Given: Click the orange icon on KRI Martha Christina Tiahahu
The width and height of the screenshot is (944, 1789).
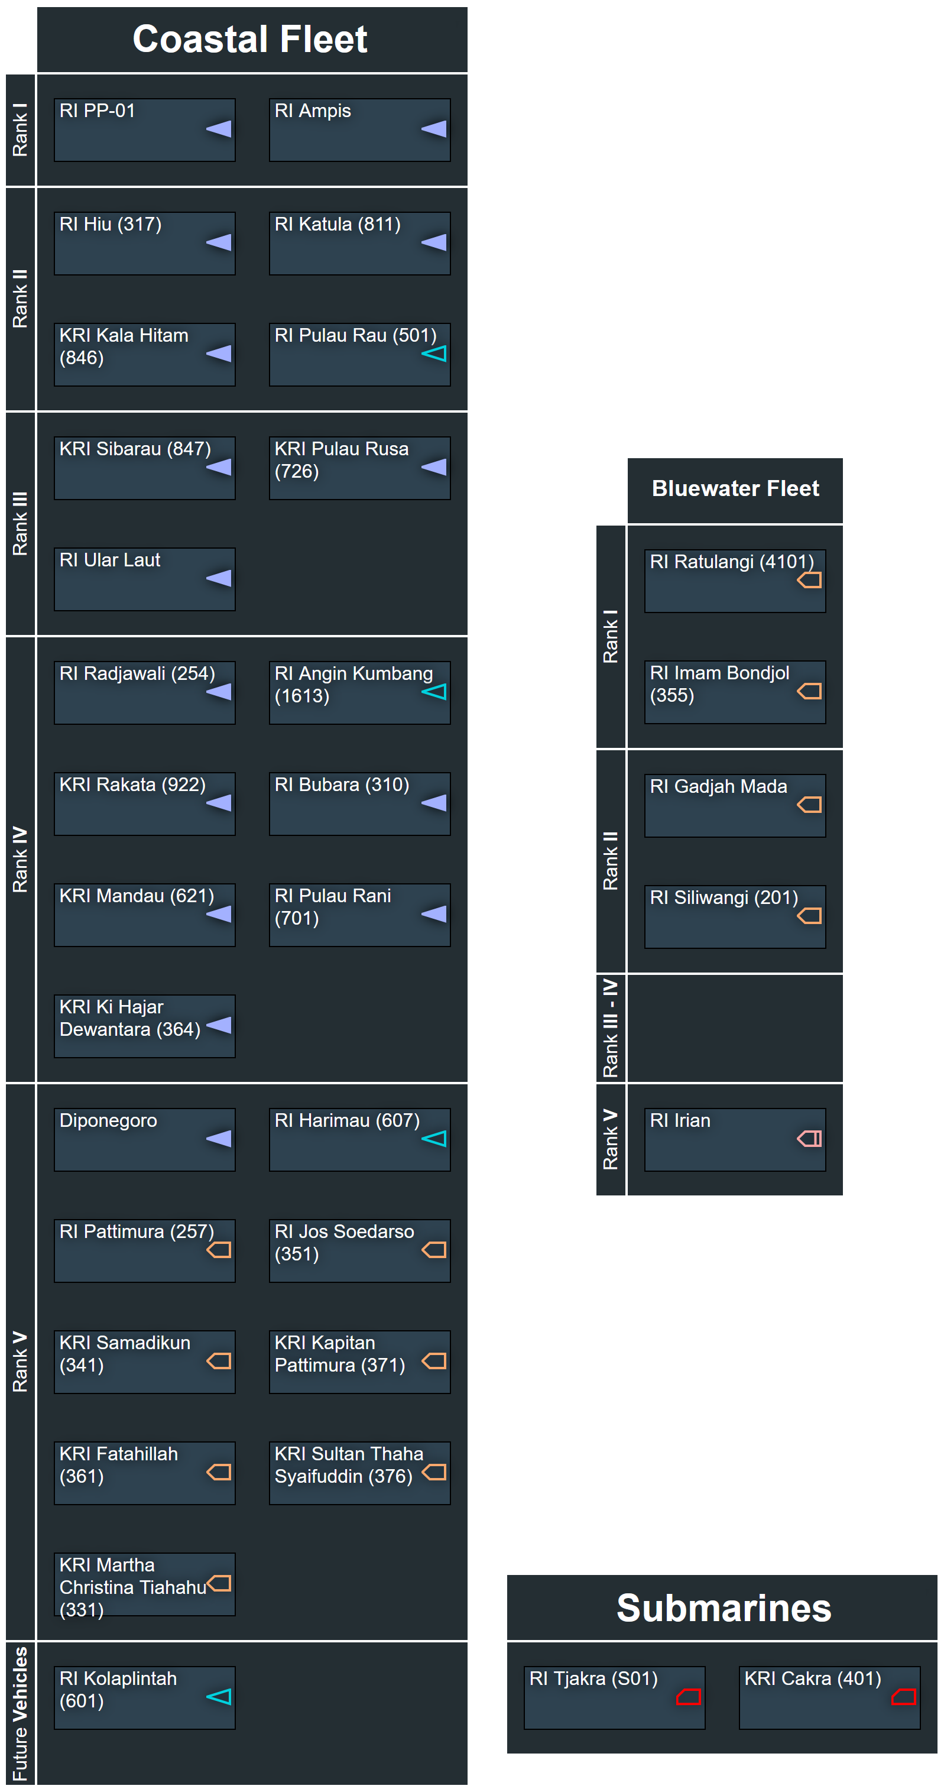Looking at the screenshot, I should 219,1583.
